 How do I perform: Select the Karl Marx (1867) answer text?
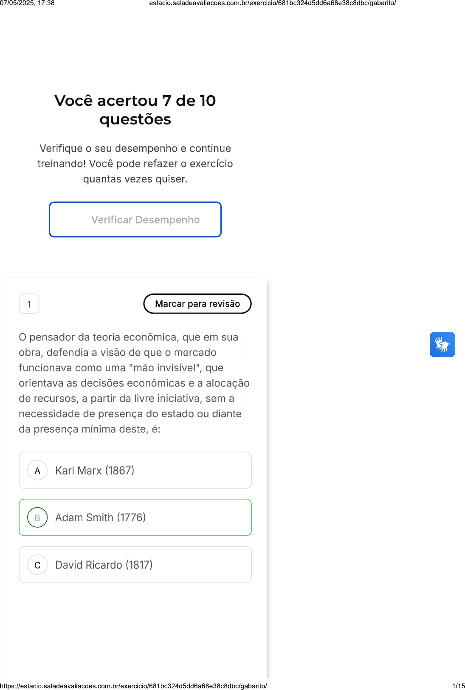click(x=95, y=471)
